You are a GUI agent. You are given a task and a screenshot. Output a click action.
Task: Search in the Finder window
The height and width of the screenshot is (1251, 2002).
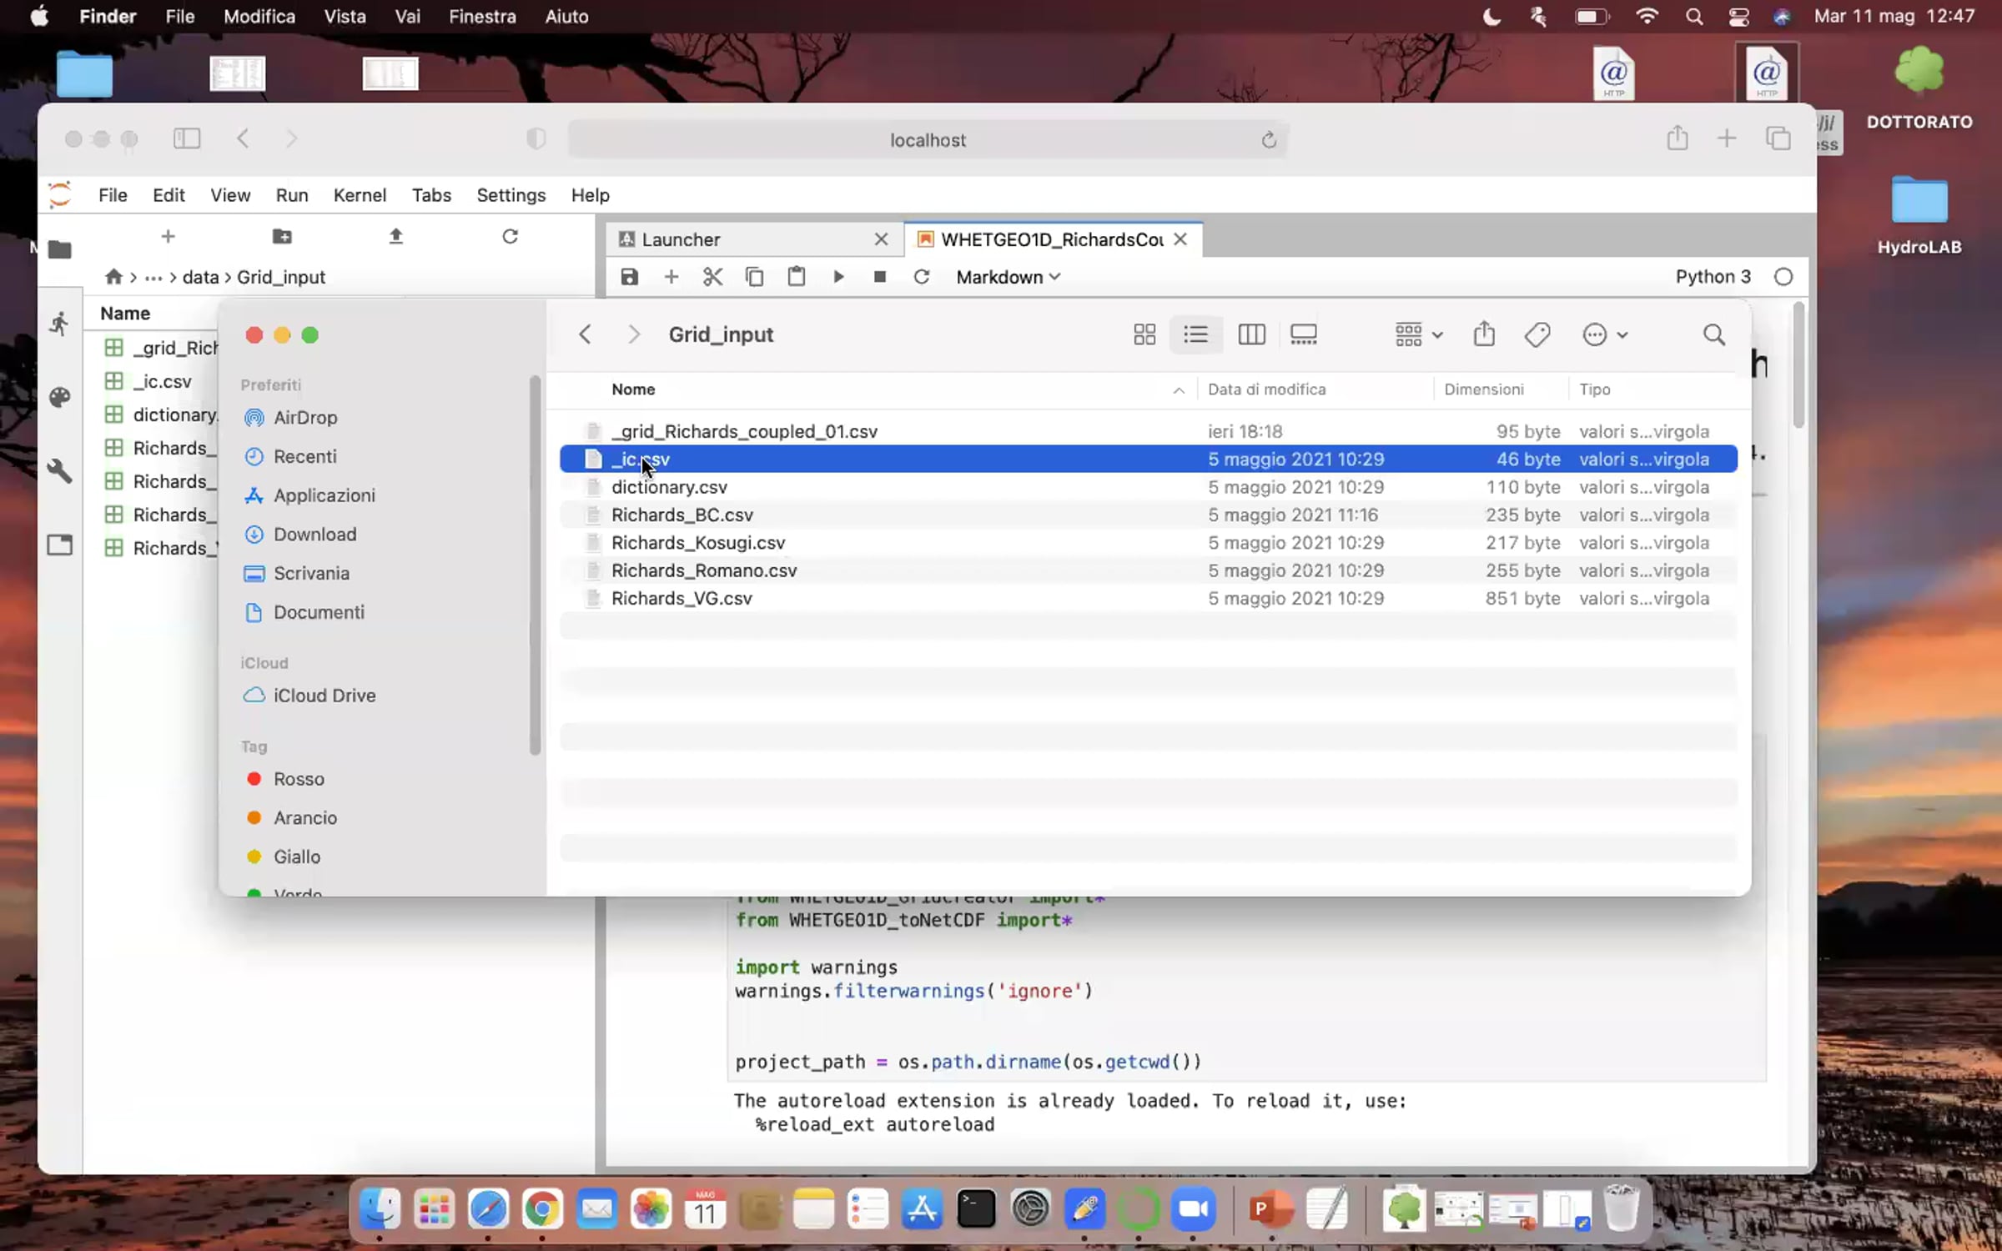click(x=1713, y=334)
